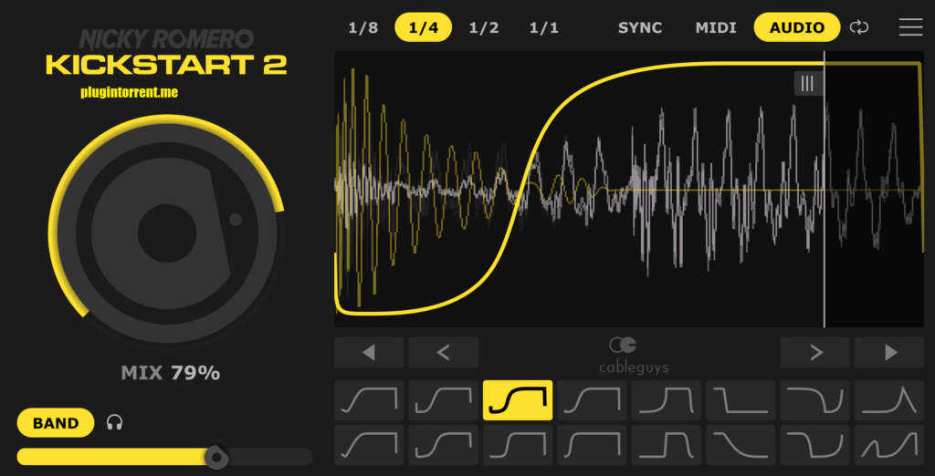Set the rate to 1/2
The height and width of the screenshot is (476, 935).
click(484, 28)
